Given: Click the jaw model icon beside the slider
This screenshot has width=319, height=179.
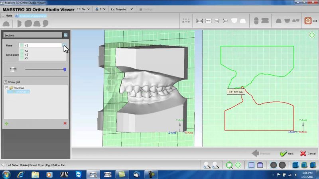Looking at the screenshot, I should point(13,69).
